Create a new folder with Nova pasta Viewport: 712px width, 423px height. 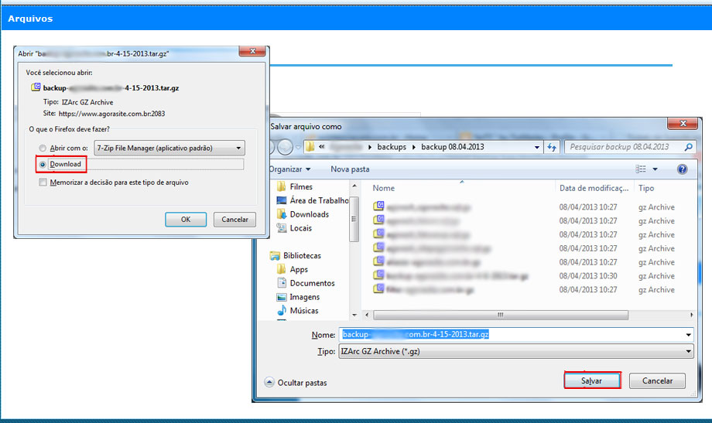(x=350, y=169)
